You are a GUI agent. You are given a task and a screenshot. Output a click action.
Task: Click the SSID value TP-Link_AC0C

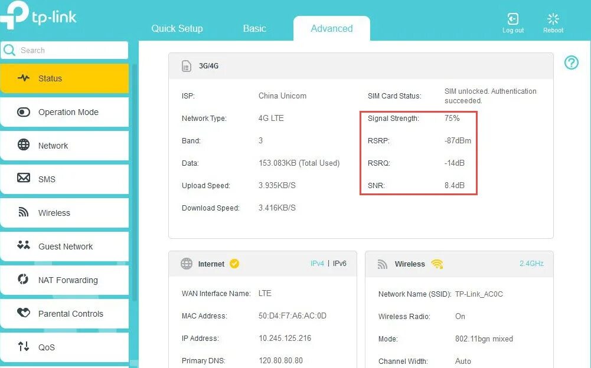click(x=479, y=294)
